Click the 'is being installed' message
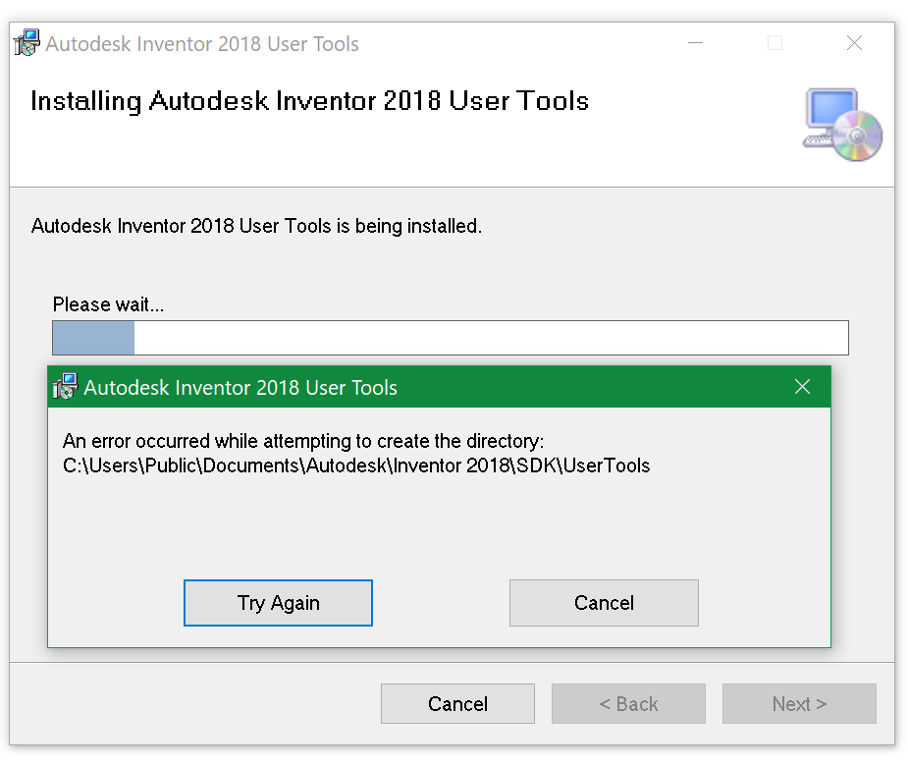Viewport: 908px width, 766px height. 256,226
